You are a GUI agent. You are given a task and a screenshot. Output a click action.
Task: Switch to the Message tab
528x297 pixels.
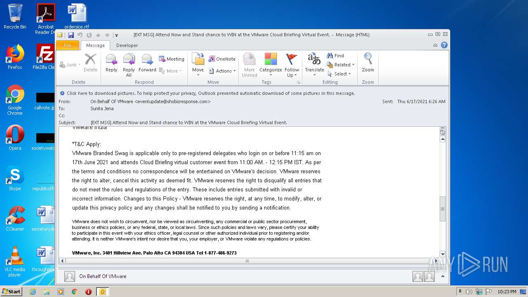click(95, 45)
